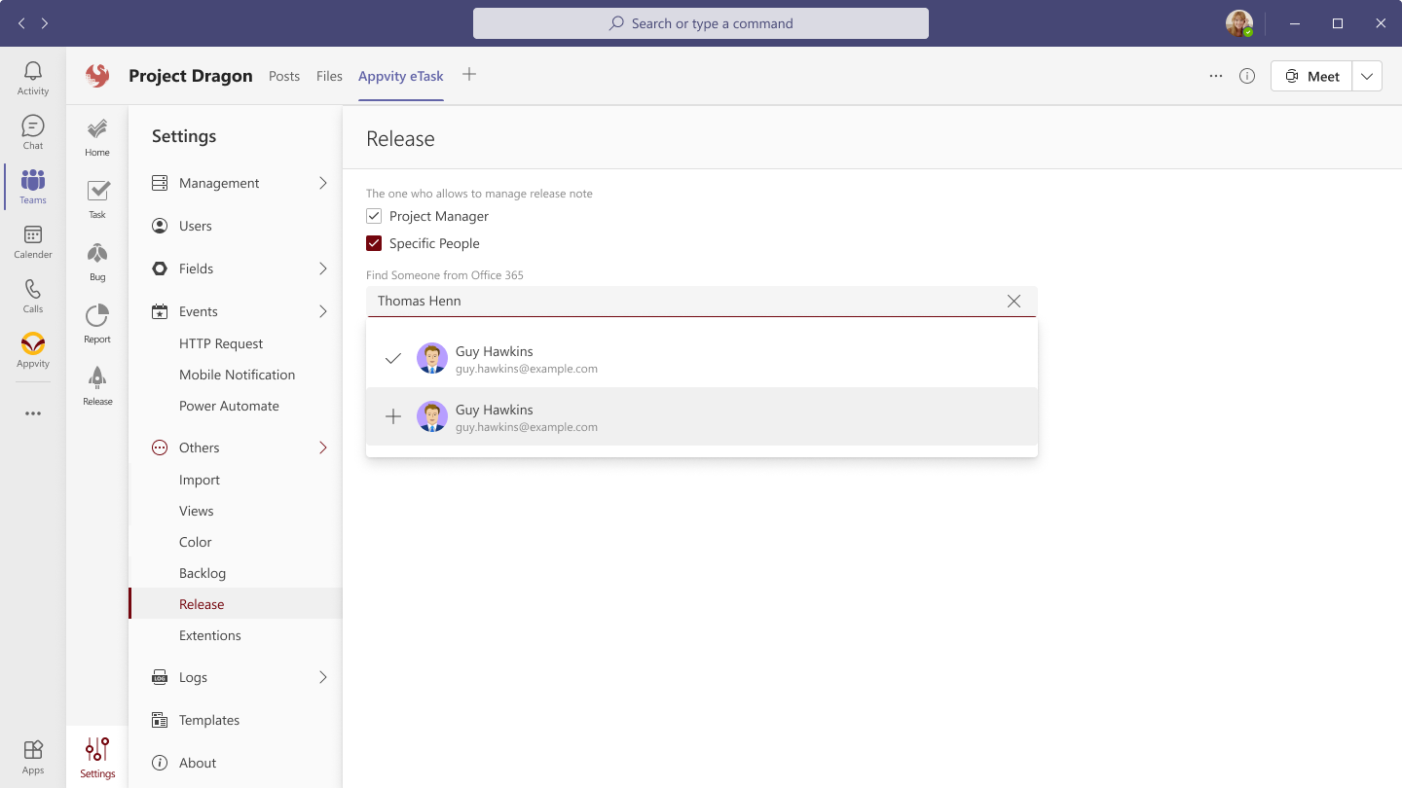Uncheck the Project Manager checkbox

(374, 216)
